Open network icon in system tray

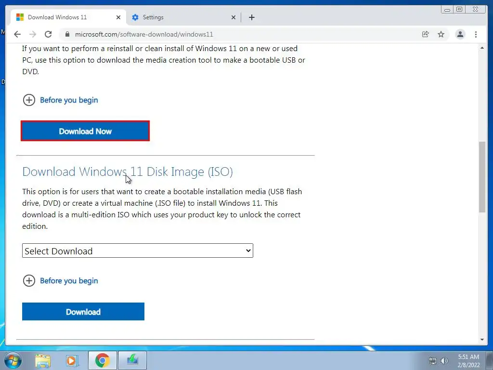433,361
